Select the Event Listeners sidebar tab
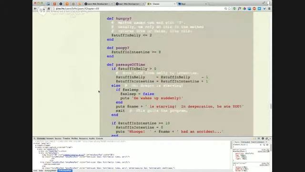The image size is (305, 172). [x=258, y=142]
